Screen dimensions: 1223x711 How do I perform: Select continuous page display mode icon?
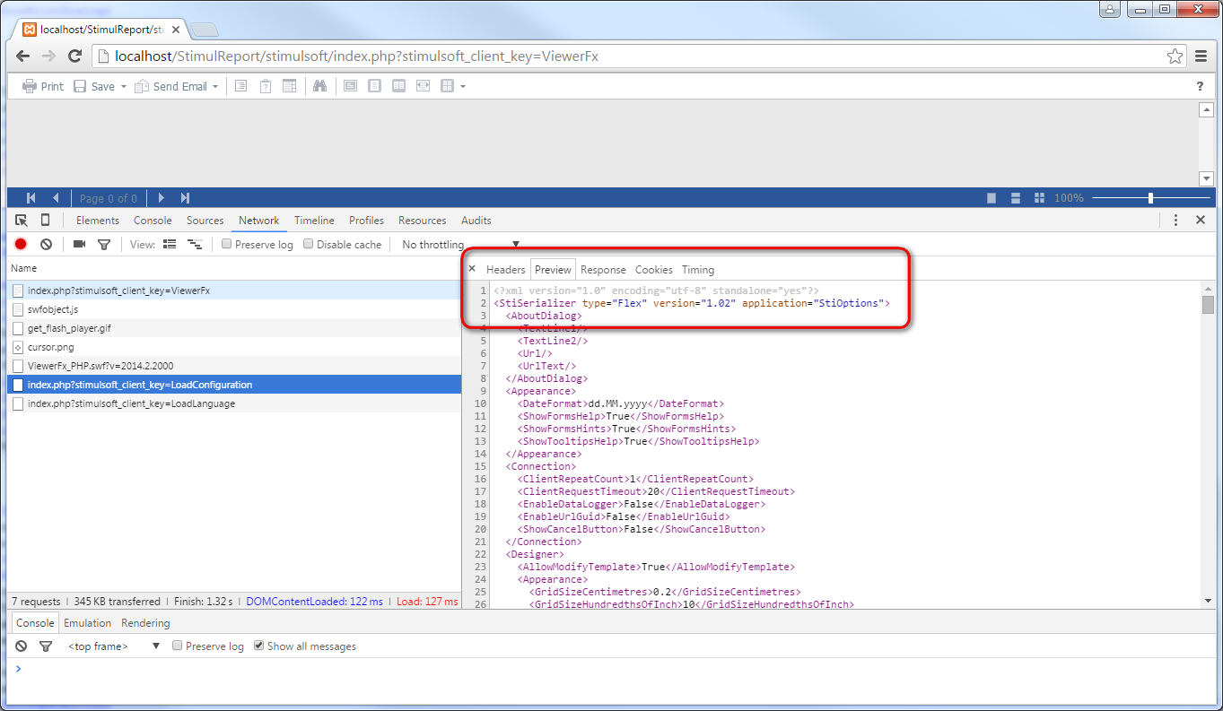[1015, 198]
